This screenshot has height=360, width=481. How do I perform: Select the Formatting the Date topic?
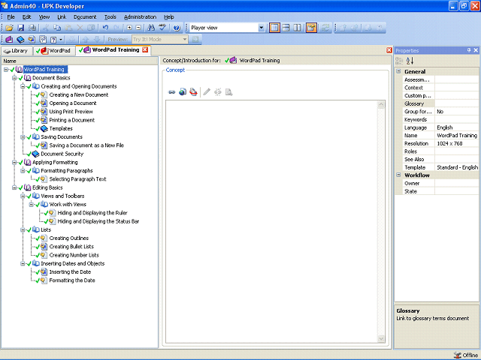pyautogui.click(x=72, y=280)
